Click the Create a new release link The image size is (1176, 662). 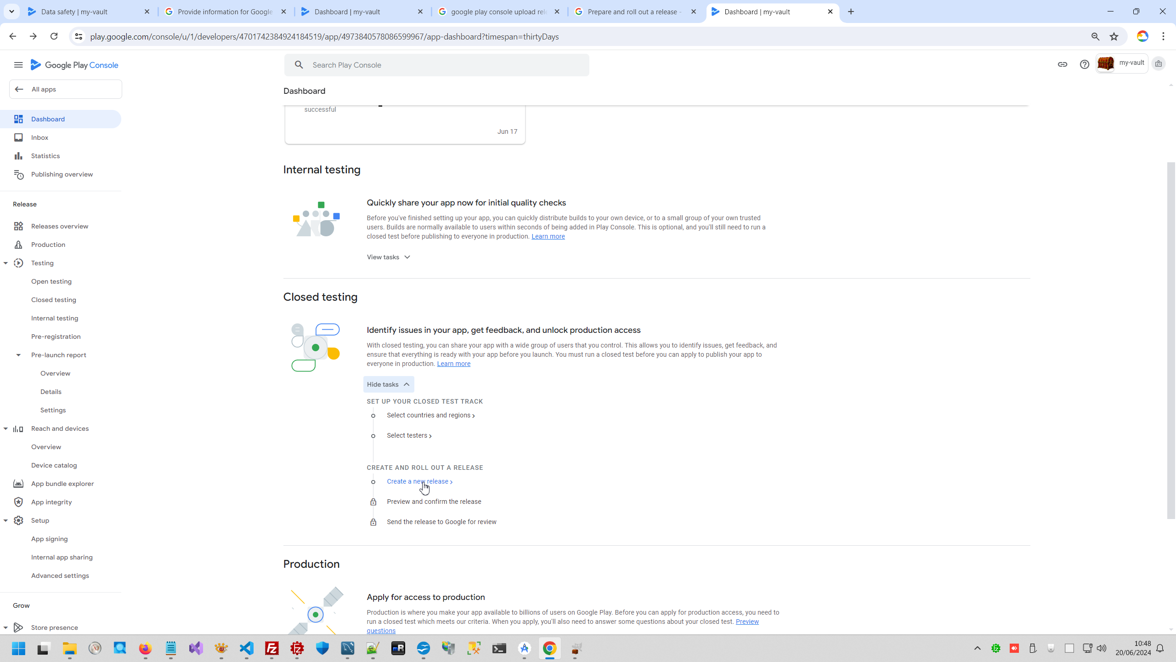pyautogui.click(x=418, y=481)
